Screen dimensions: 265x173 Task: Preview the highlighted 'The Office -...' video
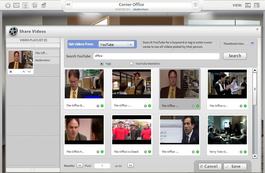[x=193, y=106]
